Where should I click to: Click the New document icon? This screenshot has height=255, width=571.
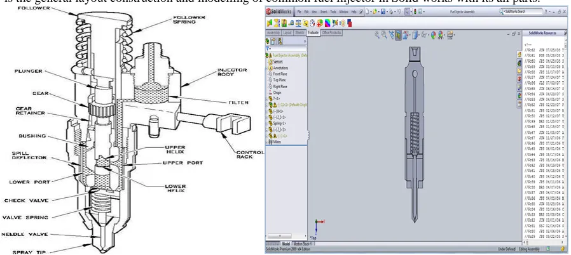367,11
